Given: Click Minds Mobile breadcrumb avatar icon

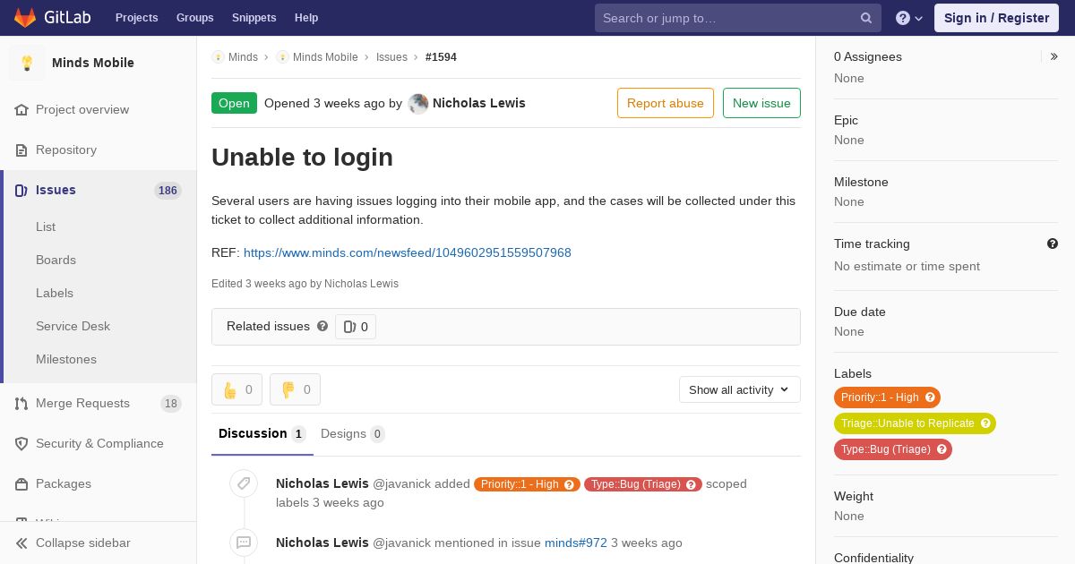Looking at the screenshot, I should [282, 57].
